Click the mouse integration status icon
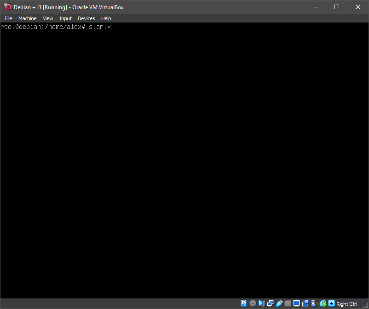The height and width of the screenshot is (309, 369). pos(323,303)
